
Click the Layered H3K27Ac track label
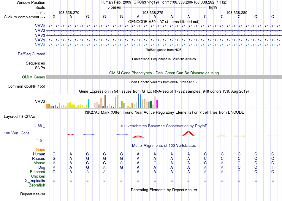pos(19,117)
